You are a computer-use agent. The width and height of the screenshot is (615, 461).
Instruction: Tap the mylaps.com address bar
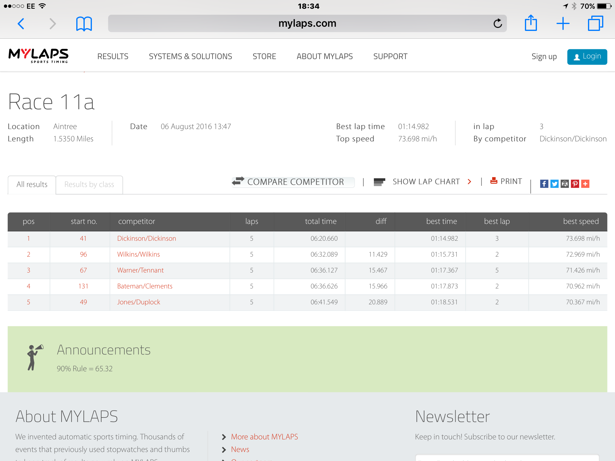click(307, 23)
